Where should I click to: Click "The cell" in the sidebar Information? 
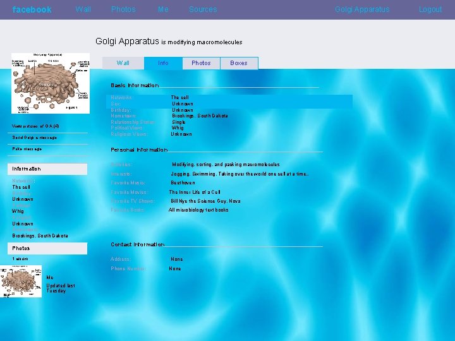point(21,188)
